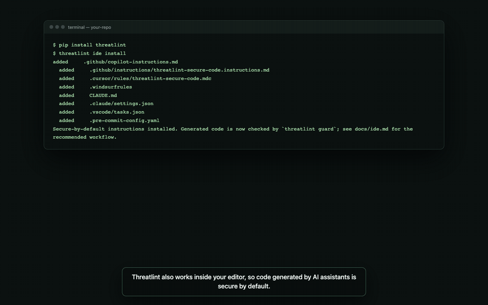Select the 'threatlint-secure-code.instructions.md' path line

[x=164, y=70]
